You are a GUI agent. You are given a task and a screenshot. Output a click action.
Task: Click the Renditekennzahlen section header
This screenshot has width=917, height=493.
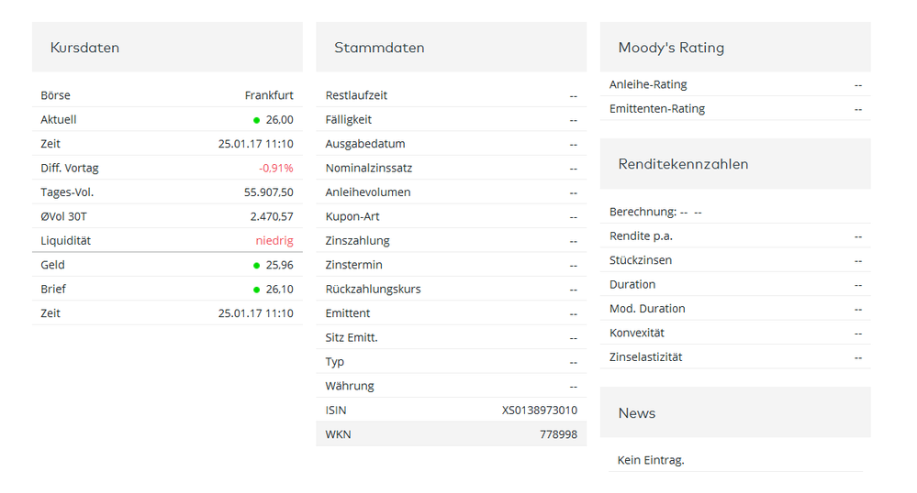coord(683,164)
